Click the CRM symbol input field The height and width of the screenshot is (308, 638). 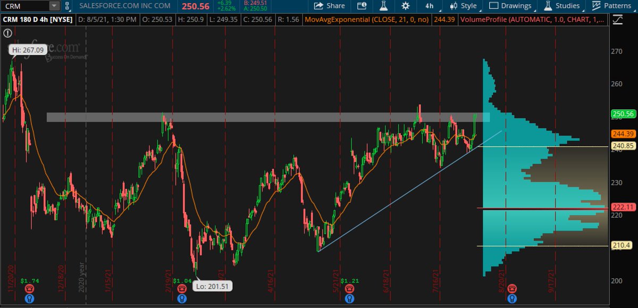(x=25, y=6)
